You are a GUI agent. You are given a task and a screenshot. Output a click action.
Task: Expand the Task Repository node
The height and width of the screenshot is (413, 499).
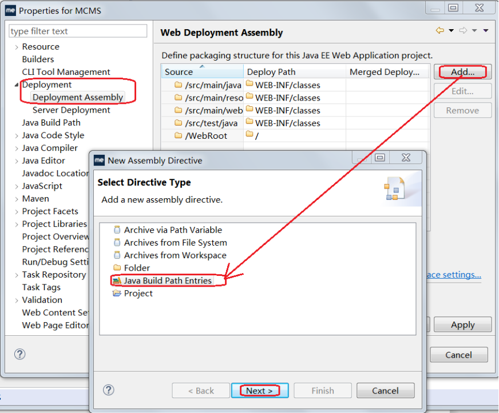pos(17,275)
